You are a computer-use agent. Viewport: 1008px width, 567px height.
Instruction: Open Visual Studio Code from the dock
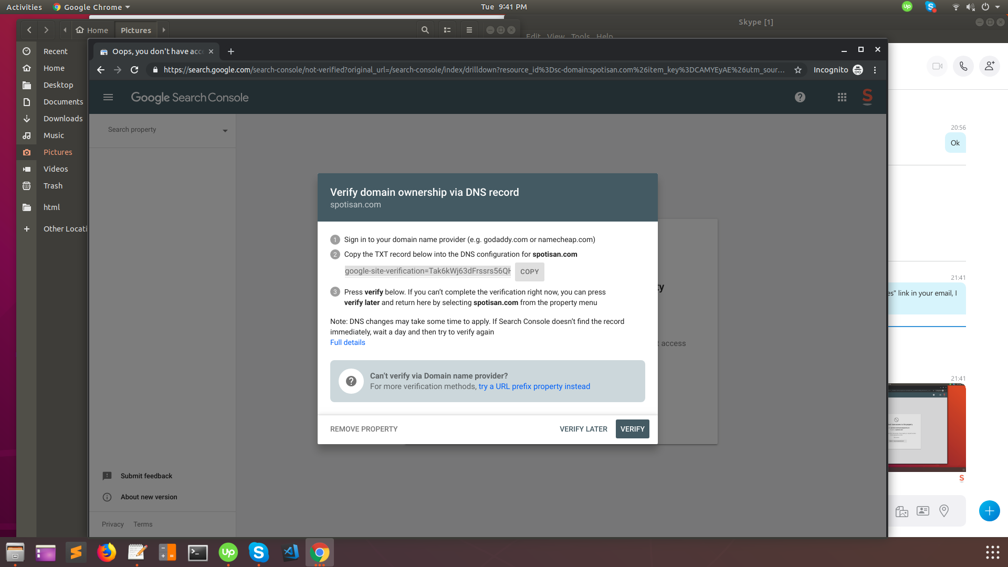point(290,552)
